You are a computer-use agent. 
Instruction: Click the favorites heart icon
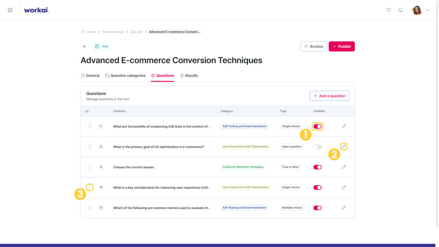tap(388, 10)
